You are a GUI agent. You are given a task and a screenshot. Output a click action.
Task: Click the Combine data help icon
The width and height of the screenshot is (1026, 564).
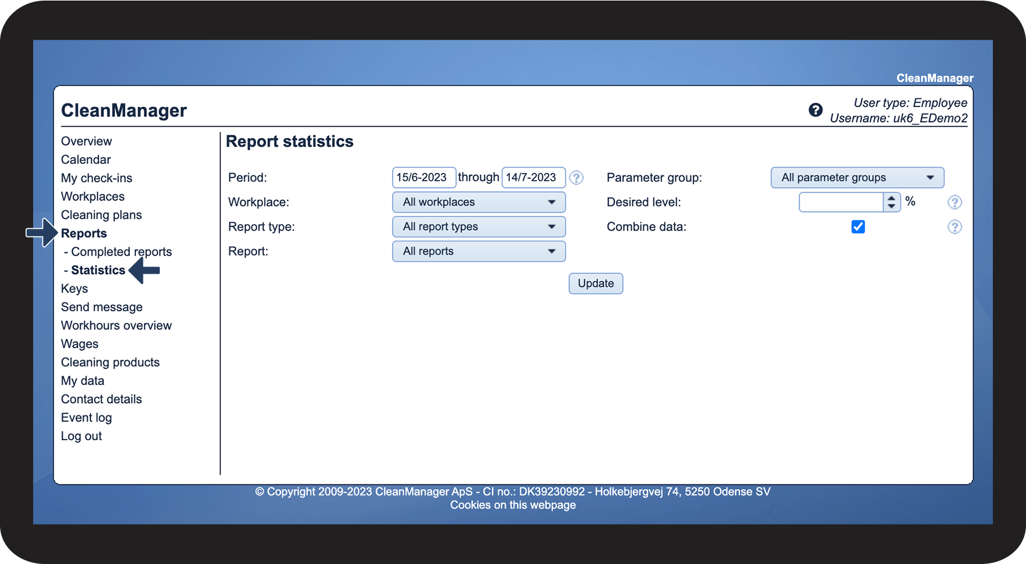[955, 227]
